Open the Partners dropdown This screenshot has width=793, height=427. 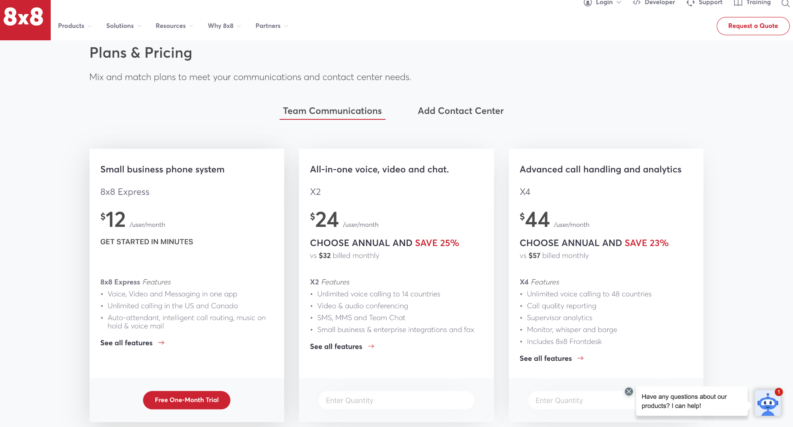pos(271,26)
